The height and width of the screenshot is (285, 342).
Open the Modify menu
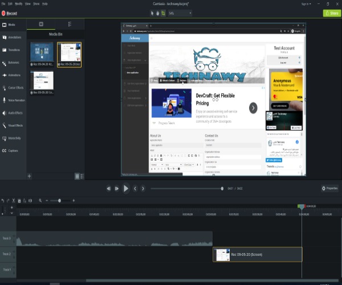[19, 4]
